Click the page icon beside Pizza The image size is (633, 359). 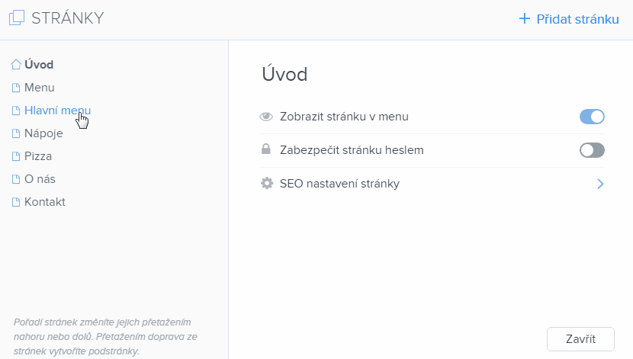coord(16,156)
